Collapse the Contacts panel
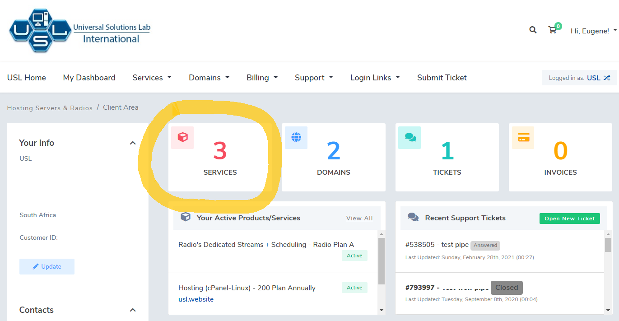This screenshot has height=321, width=619. tap(133, 310)
